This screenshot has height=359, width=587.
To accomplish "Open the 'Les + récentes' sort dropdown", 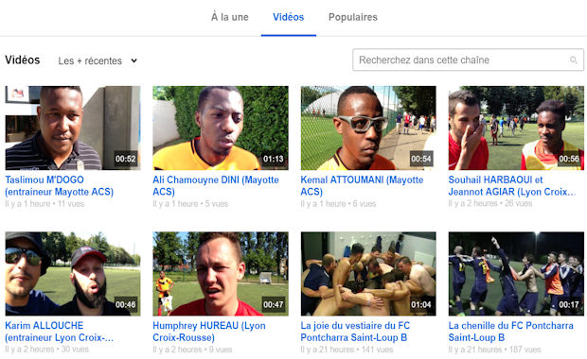I will (98, 60).
